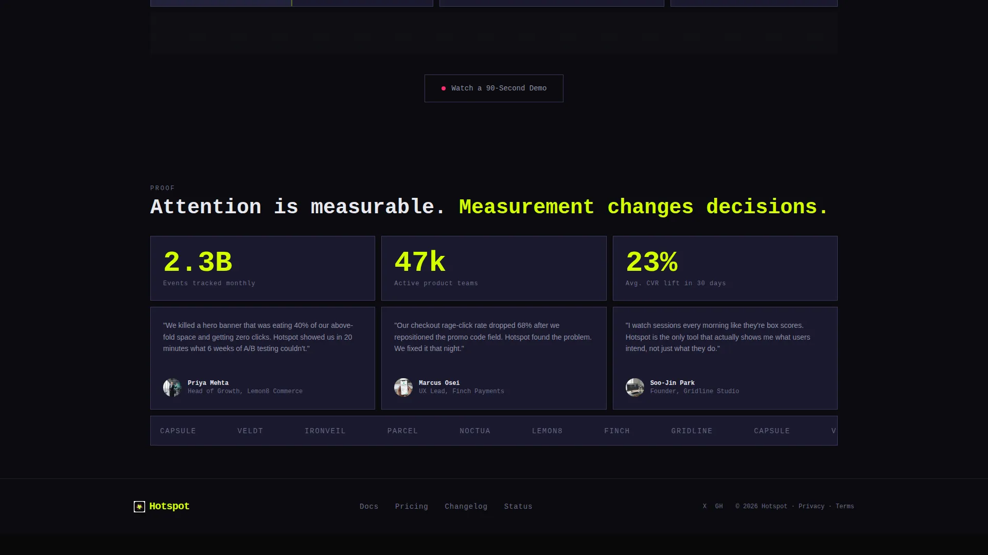Click the hero banner testimonial quote

258,337
